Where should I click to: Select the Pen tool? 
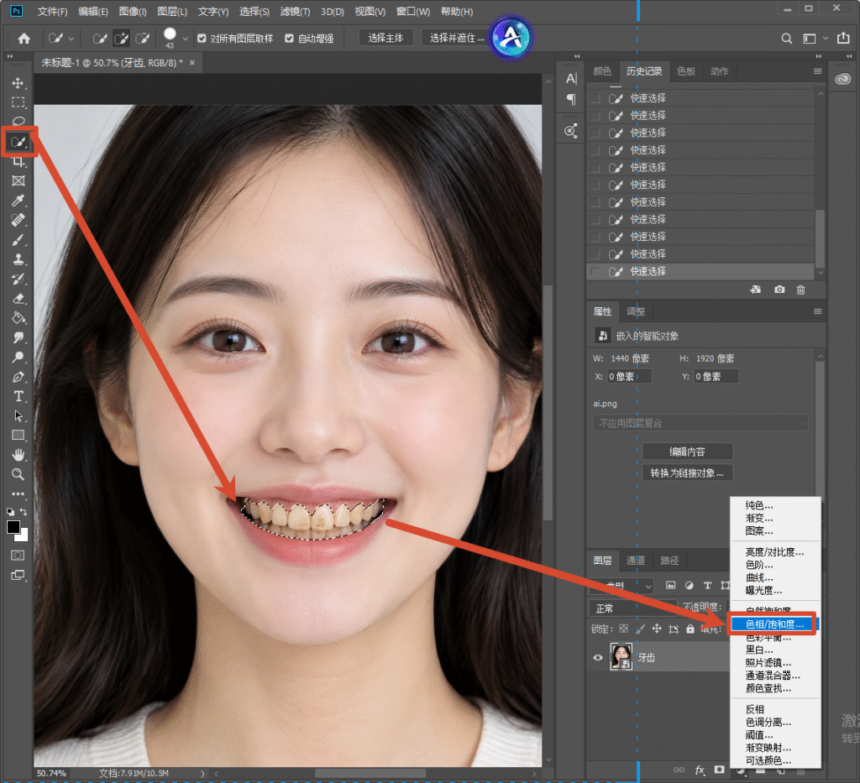(18, 377)
